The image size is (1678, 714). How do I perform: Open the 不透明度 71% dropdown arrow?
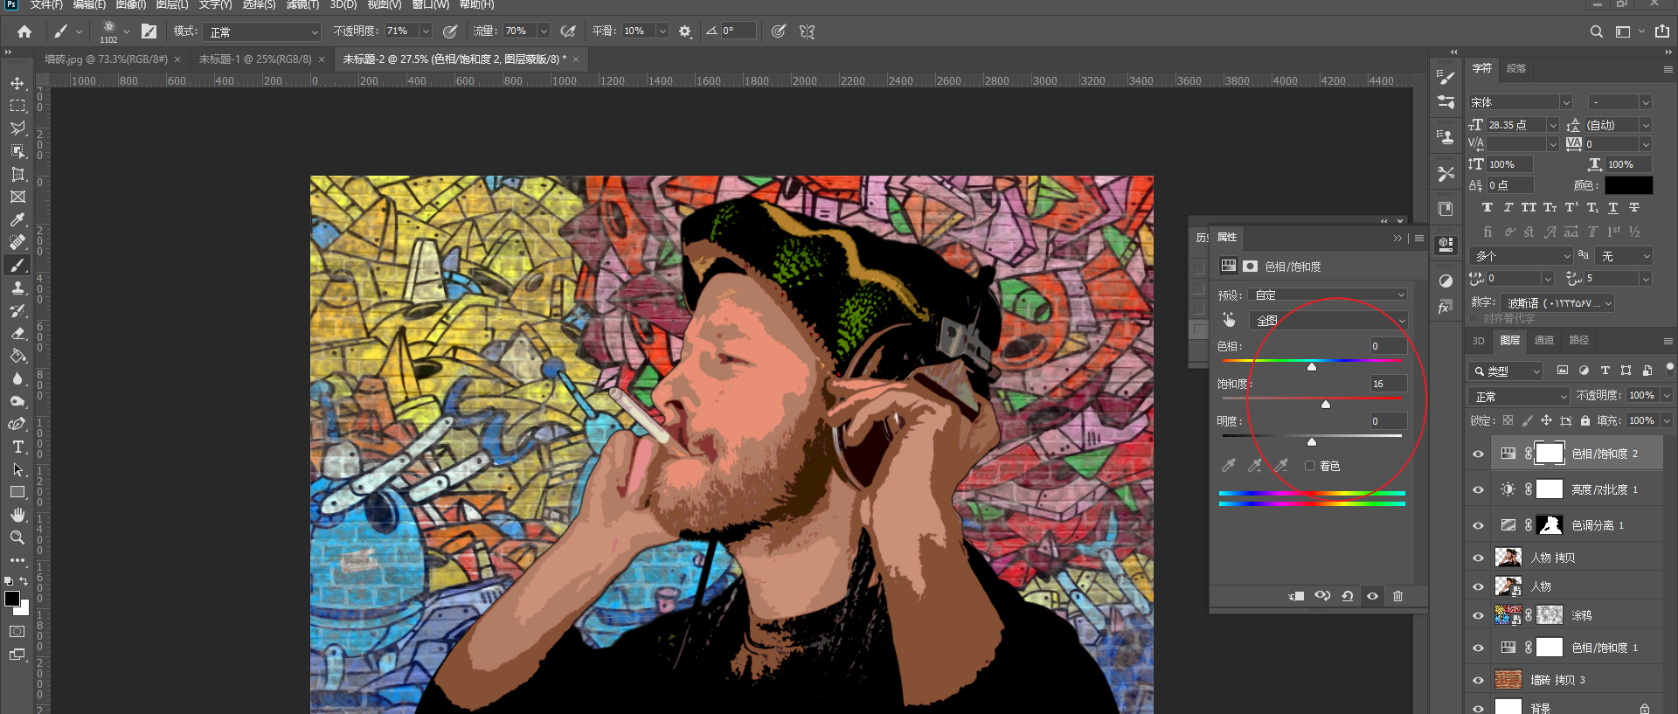[426, 31]
